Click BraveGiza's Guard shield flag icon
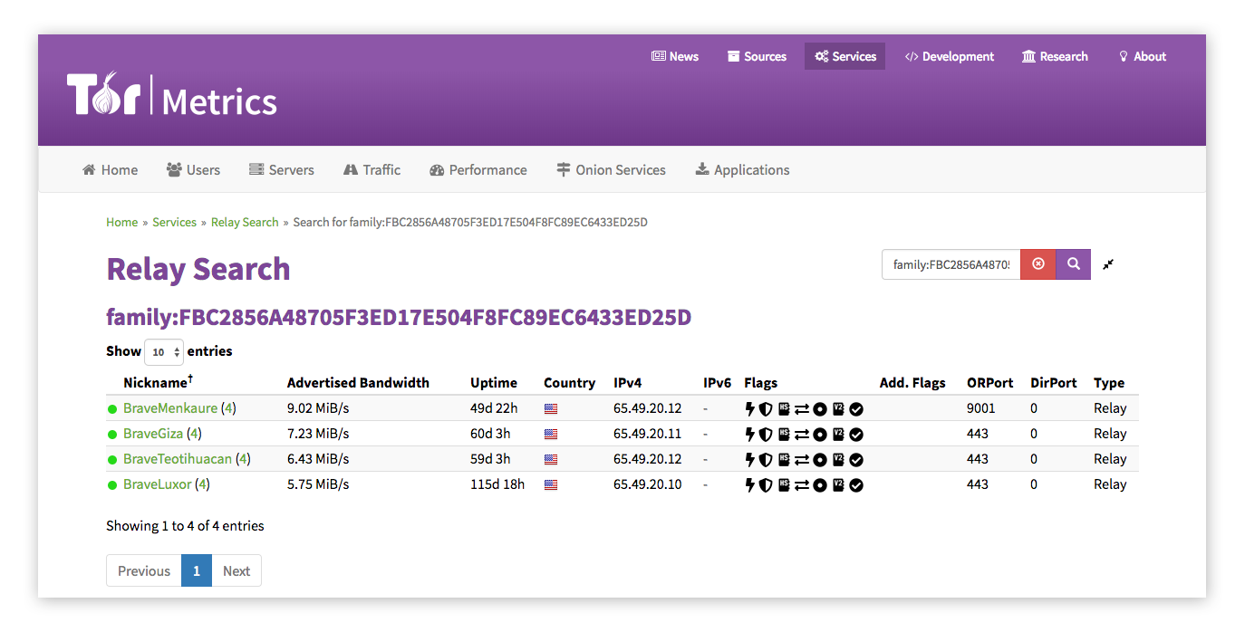This screenshot has width=1245, height=632. 766,434
